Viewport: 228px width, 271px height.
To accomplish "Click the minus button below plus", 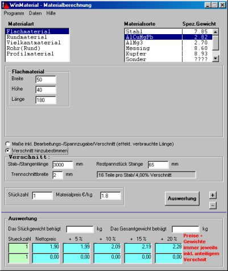I will 213,206.
